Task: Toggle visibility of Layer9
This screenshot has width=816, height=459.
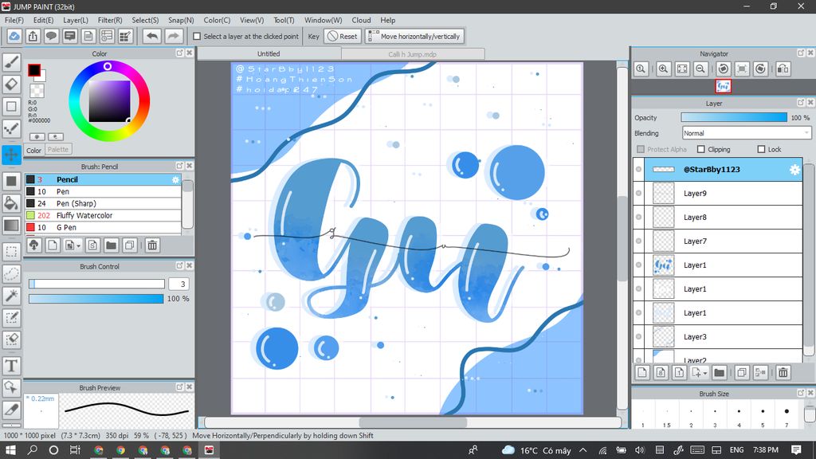Action: click(x=638, y=193)
